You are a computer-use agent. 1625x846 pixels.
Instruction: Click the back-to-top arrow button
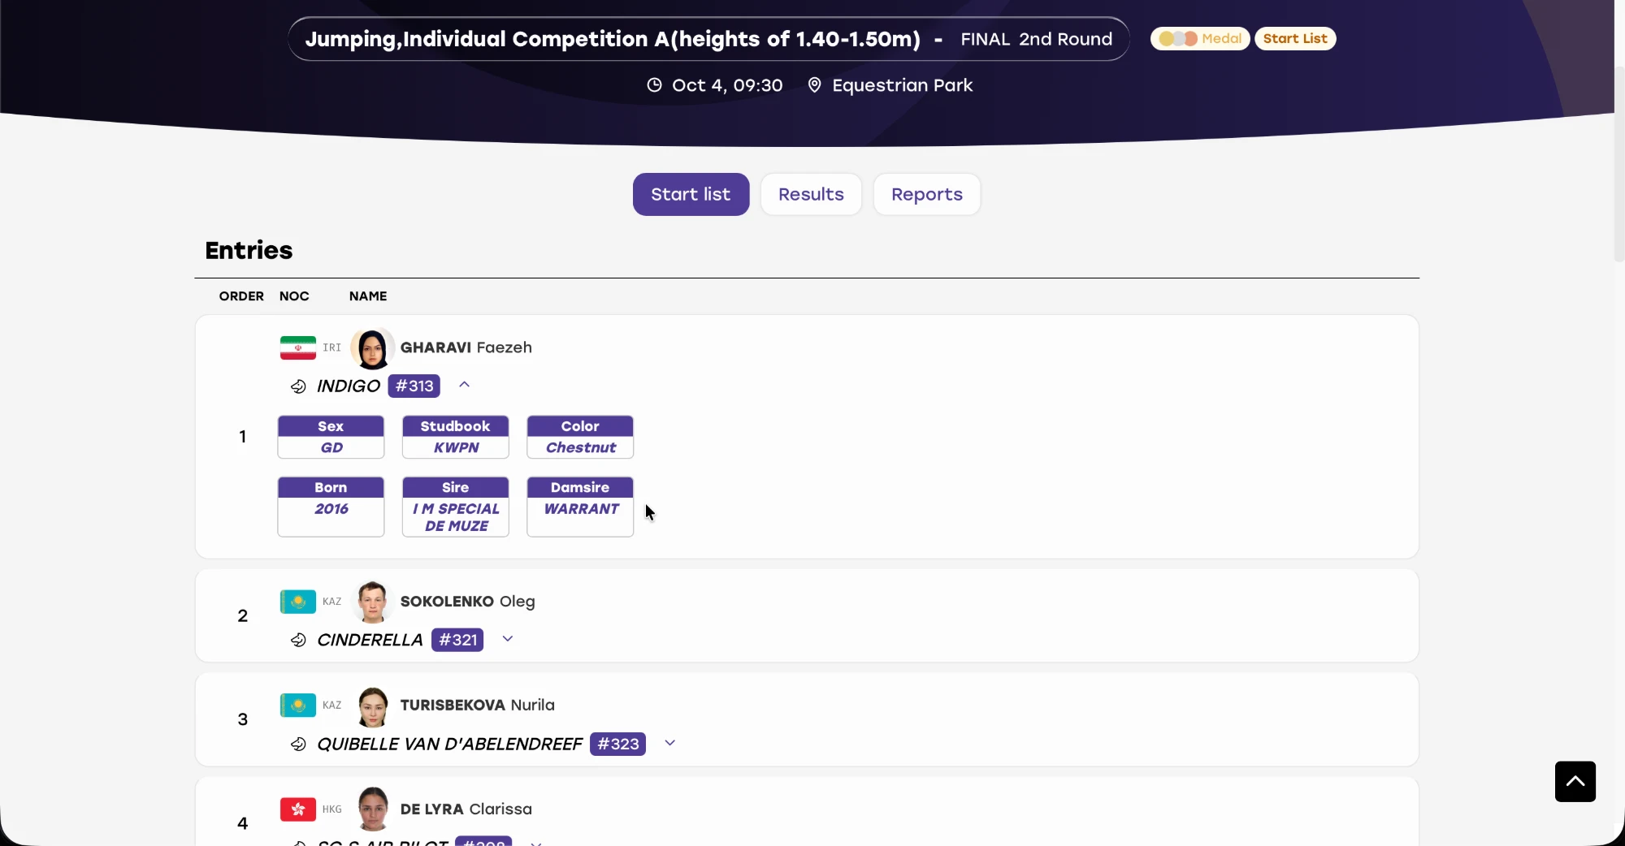(x=1575, y=782)
